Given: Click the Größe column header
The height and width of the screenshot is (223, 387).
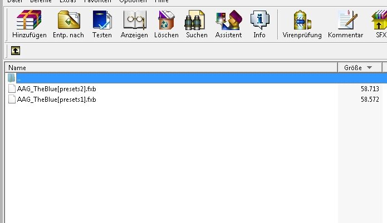Looking at the screenshot, I should (353, 67).
